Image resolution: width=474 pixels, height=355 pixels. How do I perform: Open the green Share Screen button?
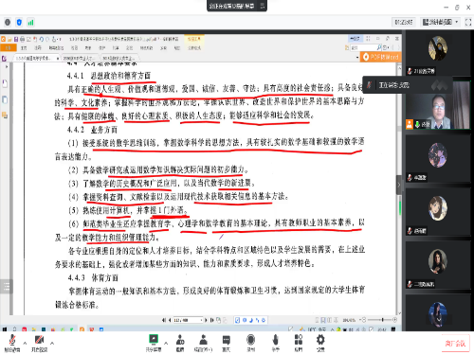(x=154, y=343)
